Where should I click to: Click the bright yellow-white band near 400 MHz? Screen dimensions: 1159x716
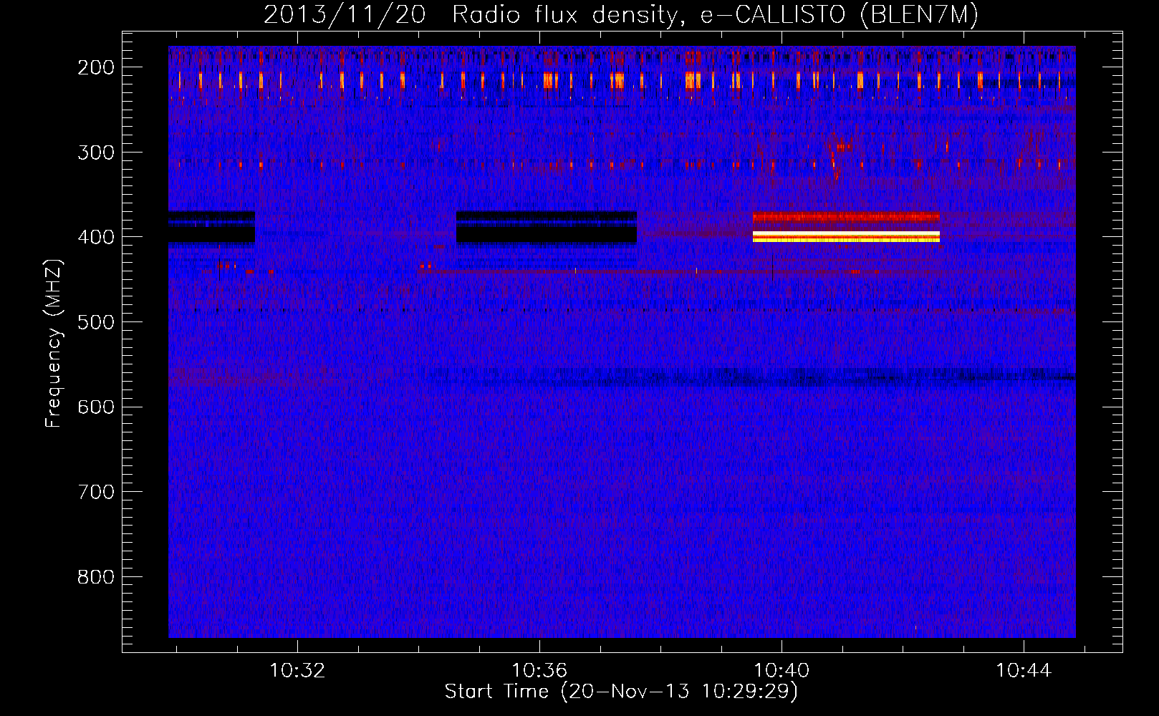[846, 236]
